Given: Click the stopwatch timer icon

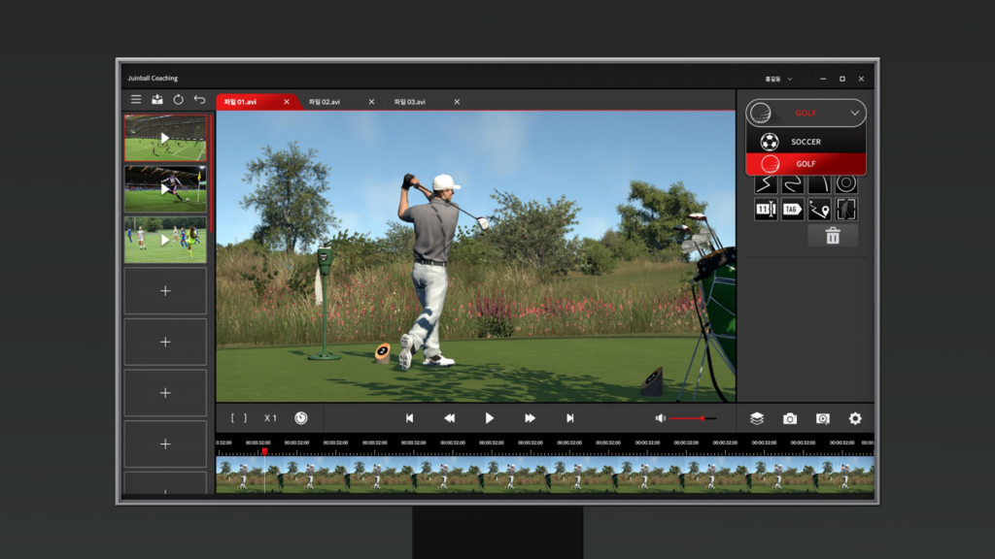Looking at the screenshot, I should (x=301, y=417).
